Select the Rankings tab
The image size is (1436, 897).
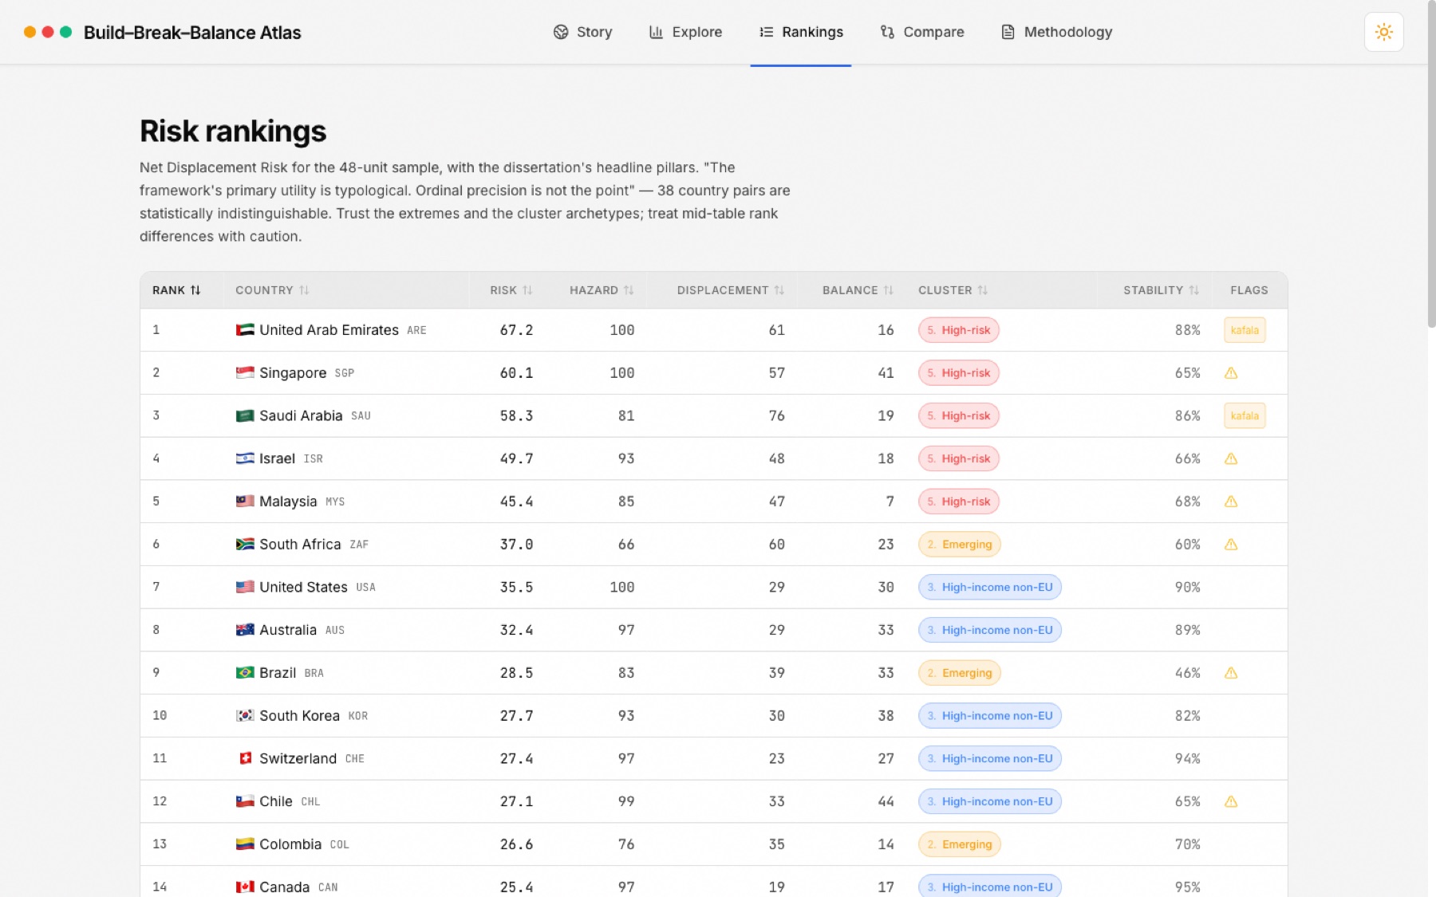click(801, 32)
